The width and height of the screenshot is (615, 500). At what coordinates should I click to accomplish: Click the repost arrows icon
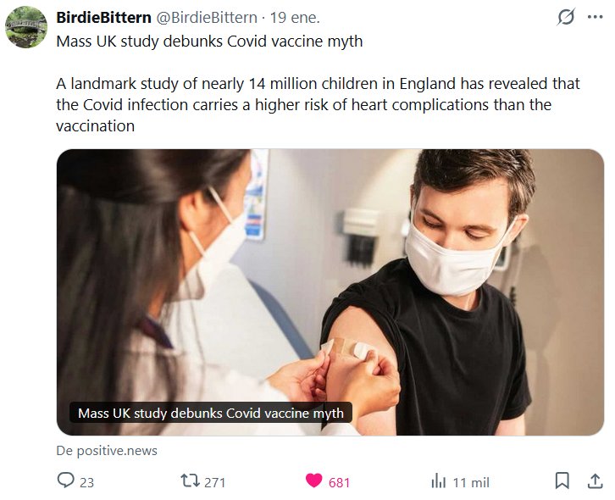point(191,481)
